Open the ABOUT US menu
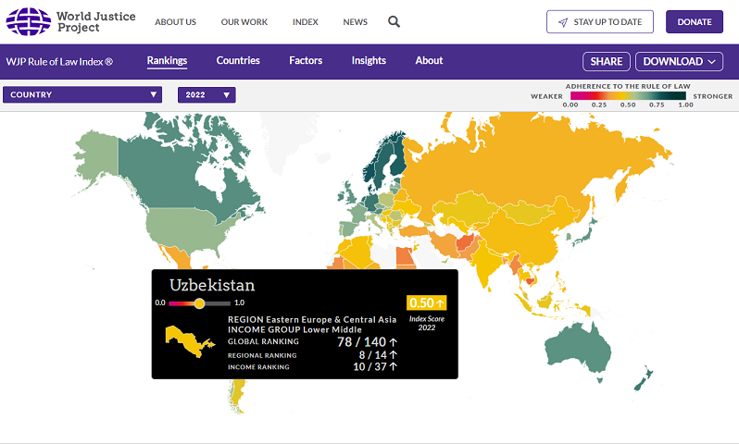This screenshot has width=739, height=444. 175,22
